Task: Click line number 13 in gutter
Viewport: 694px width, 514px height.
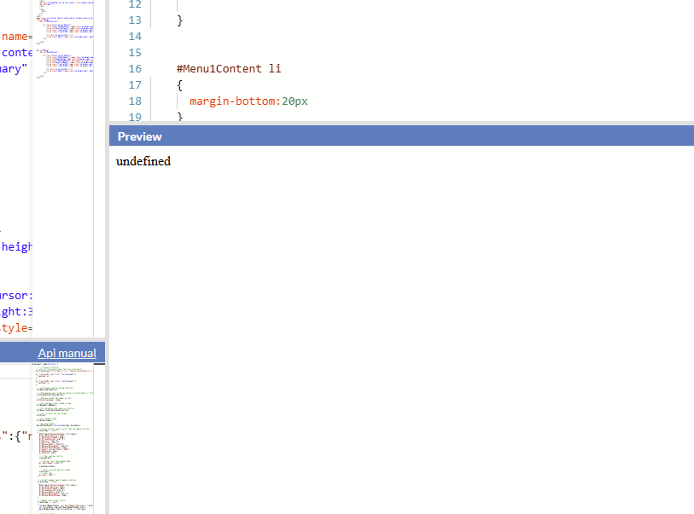Action: [134, 20]
